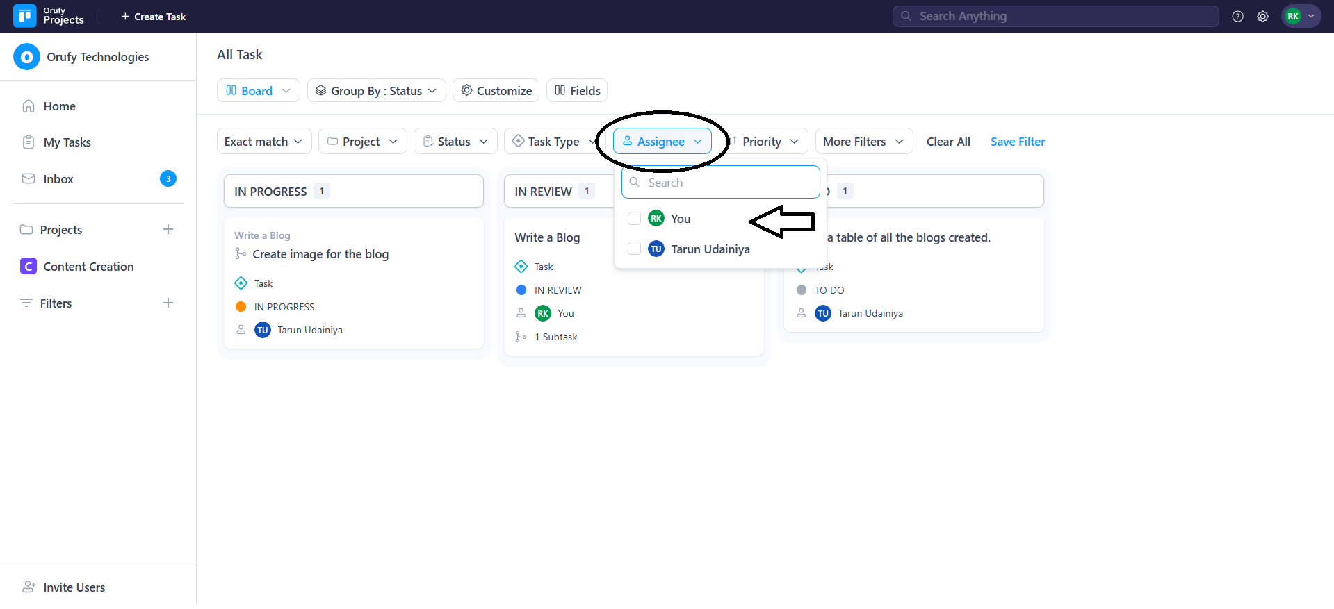Open the More Filters dropdown
The image size is (1334, 609).
[x=863, y=142]
